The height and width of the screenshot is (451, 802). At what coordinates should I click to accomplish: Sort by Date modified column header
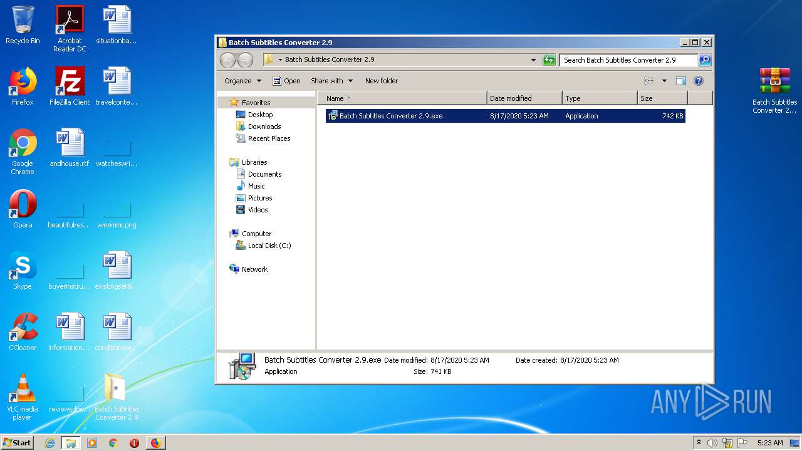(524, 98)
